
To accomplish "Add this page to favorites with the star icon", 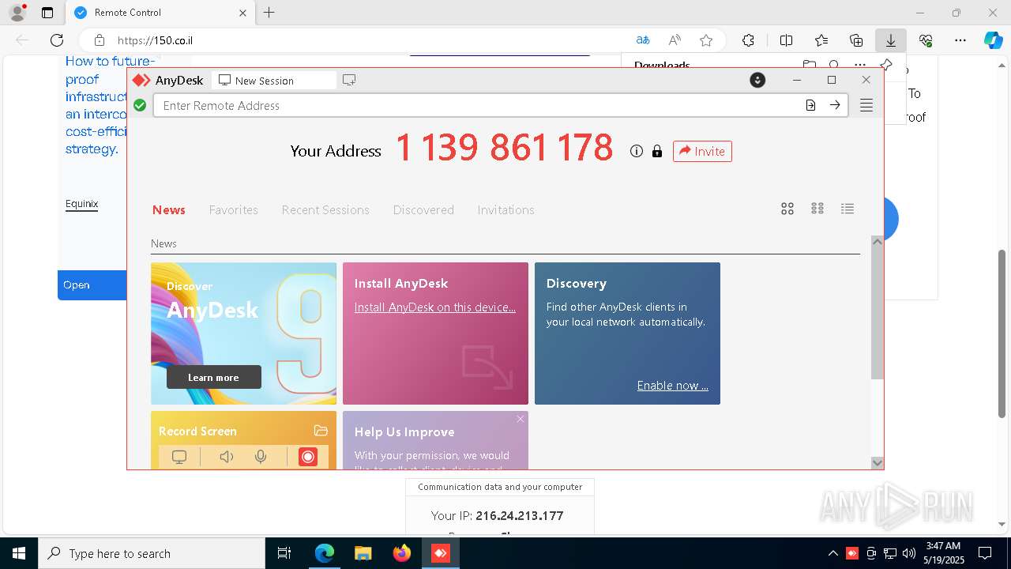I will (x=706, y=40).
